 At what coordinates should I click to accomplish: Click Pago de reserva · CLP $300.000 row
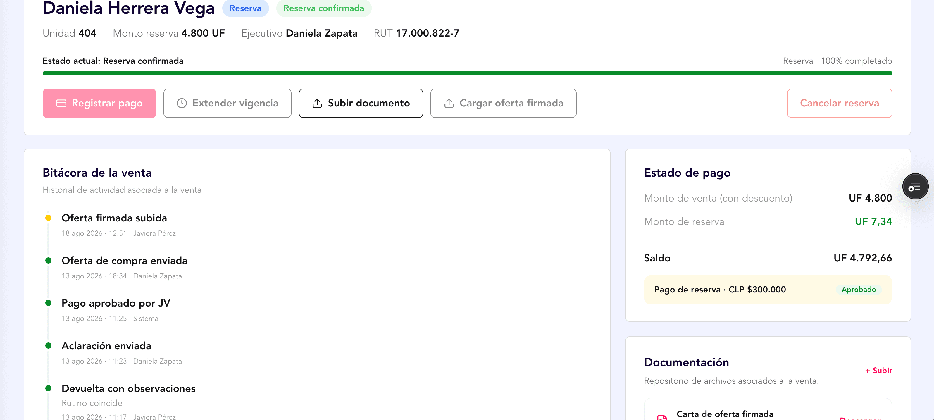coord(768,290)
